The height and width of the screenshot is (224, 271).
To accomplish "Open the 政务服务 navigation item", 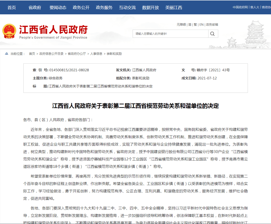I will pos(104,8).
